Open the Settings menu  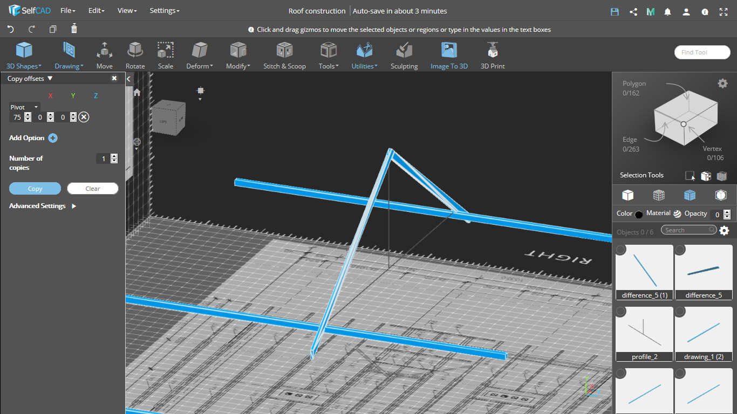click(165, 11)
